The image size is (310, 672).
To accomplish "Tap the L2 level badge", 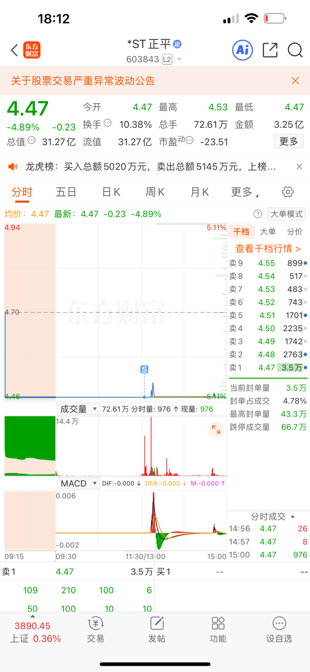I will click(167, 59).
